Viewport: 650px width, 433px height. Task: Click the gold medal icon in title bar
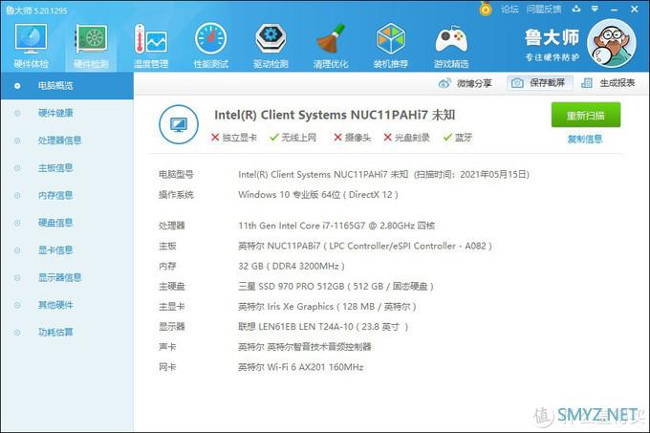point(486,9)
